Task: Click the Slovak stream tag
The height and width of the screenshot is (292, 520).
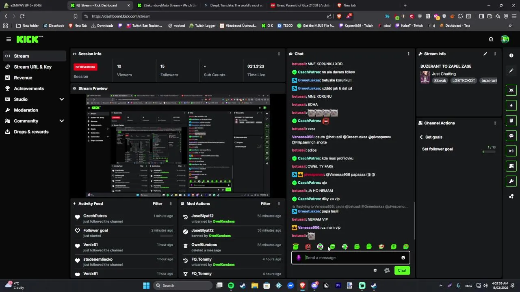Action: pyautogui.click(x=440, y=80)
